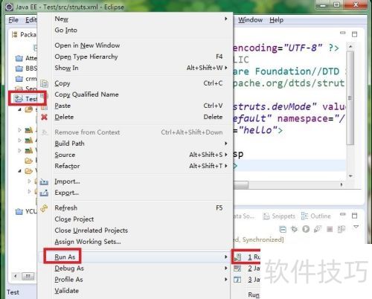Collapse the open folder node under Test

19,171
